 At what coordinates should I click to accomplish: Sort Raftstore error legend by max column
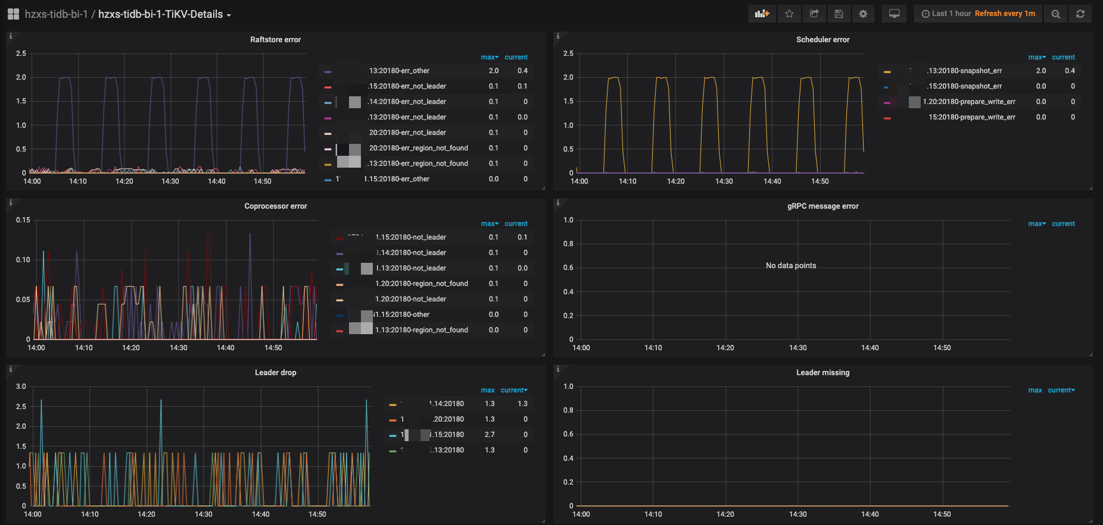click(x=489, y=57)
